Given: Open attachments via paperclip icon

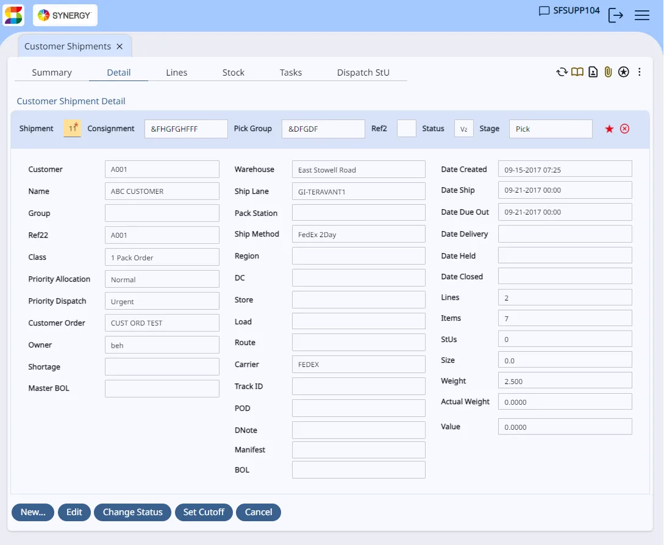Looking at the screenshot, I should point(608,72).
